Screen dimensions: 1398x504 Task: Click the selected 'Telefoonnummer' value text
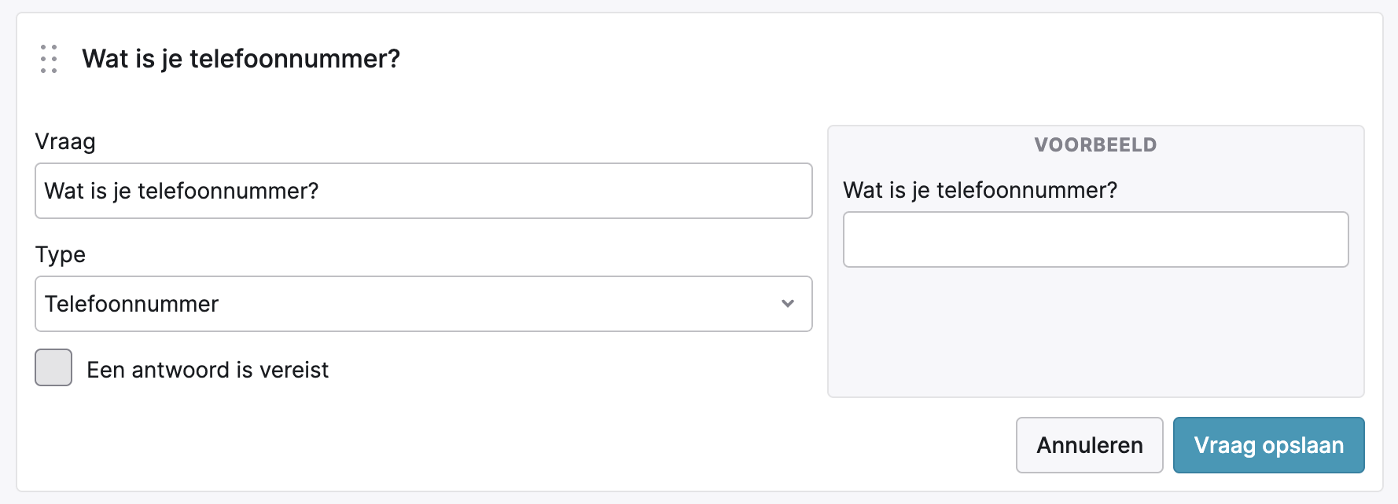tap(132, 304)
